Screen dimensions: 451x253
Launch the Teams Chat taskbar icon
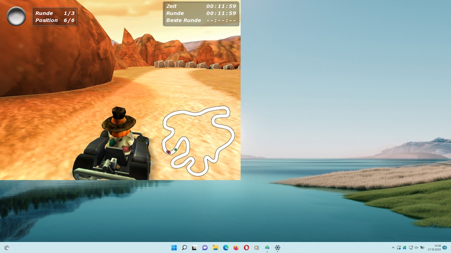(x=205, y=248)
